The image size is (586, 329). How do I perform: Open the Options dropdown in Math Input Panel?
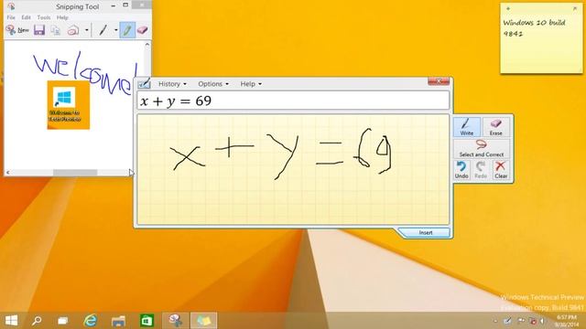pyautogui.click(x=213, y=84)
